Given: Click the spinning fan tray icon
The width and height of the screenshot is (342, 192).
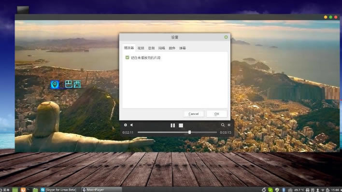Looking at the screenshot, I should click(x=264, y=190).
